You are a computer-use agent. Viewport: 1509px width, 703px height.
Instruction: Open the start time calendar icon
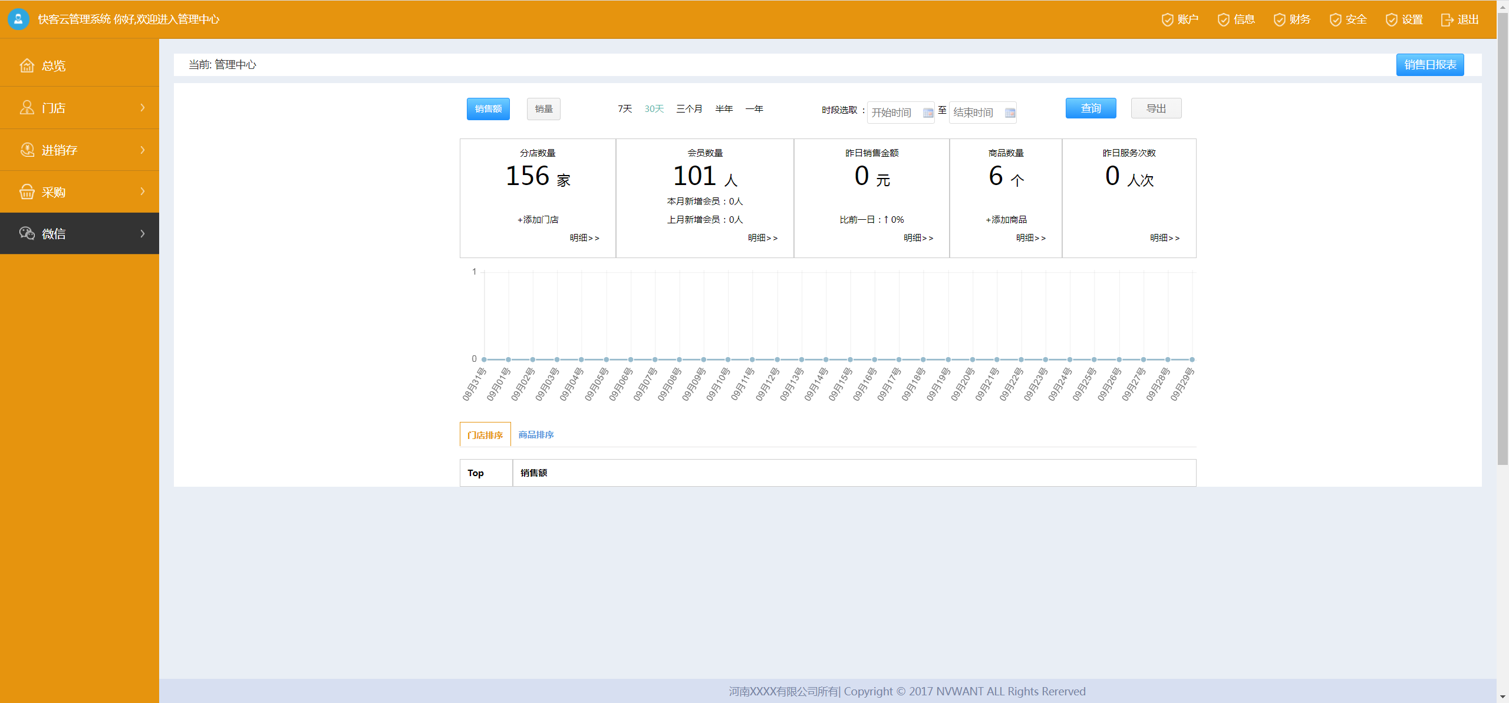[x=928, y=113]
